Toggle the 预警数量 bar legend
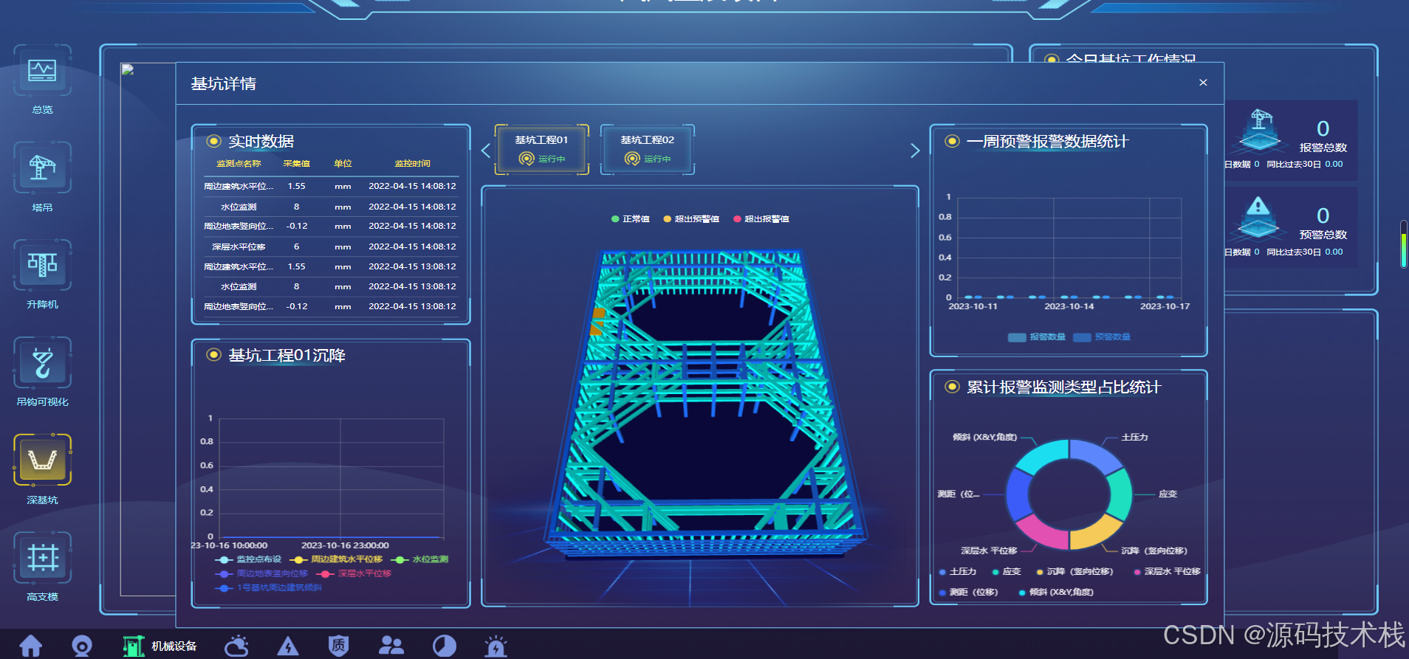 pos(1102,337)
